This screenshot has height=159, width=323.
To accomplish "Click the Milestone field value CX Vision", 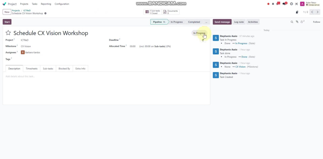I will [x=26, y=47].
